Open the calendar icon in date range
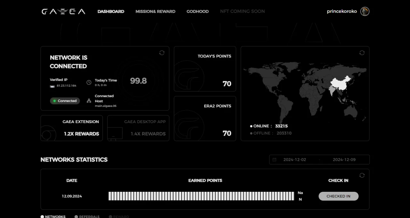Image resolution: width=410 pixels, height=218 pixels. pyautogui.click(x=275, y=160)
